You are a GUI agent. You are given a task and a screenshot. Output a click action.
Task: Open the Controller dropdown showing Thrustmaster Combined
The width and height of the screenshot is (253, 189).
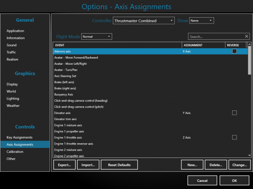(x=143, y=20)
